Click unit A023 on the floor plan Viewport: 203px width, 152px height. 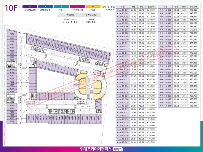click(x=98, y=102)
